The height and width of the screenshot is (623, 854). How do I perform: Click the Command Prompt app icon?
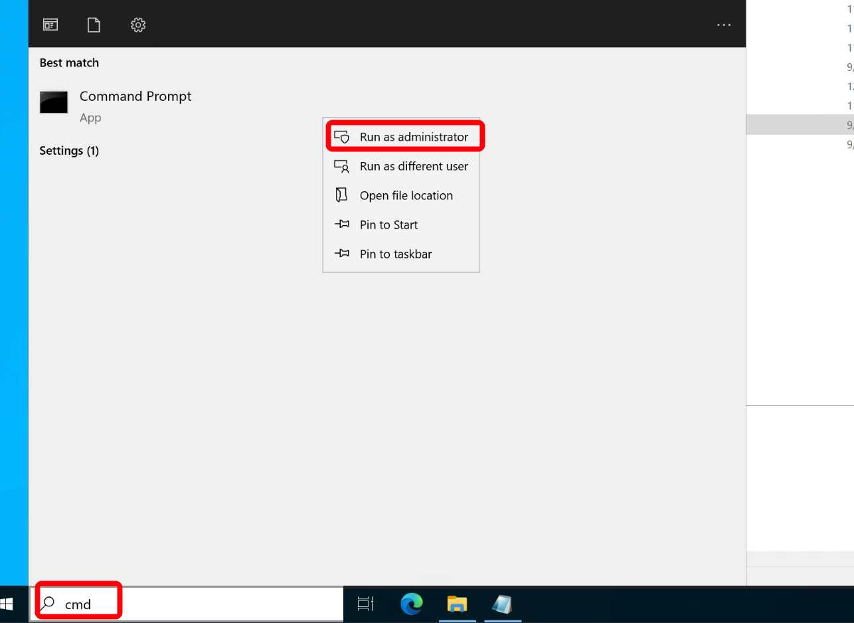coord(54,102)
